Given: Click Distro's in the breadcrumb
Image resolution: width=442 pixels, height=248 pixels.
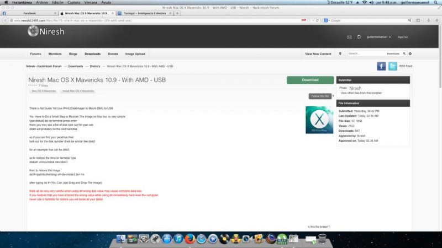Looking at the screenshot, I should 95,66.
